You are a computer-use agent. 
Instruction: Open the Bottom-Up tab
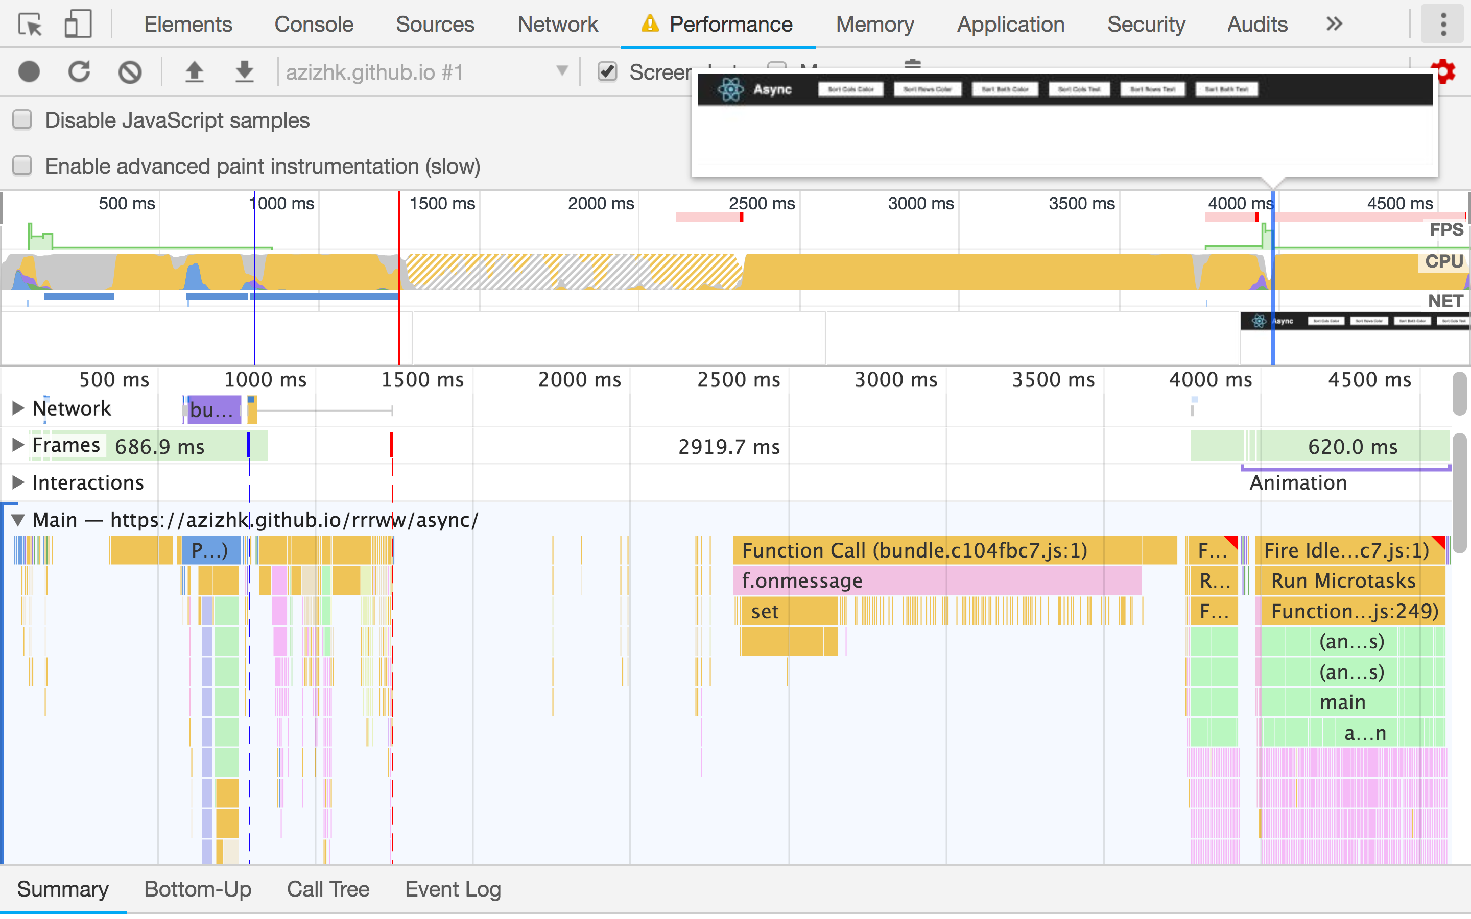(x=198, y=889)
